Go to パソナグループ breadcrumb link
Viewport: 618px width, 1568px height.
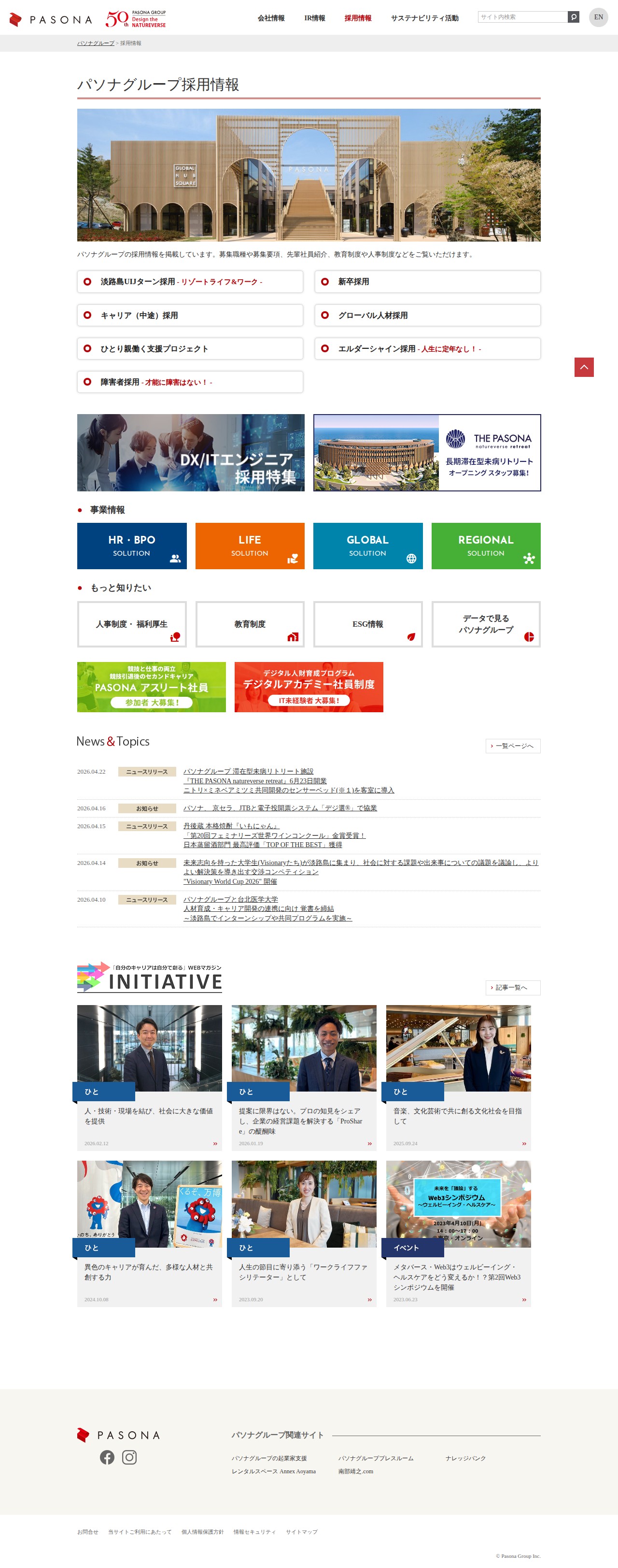click(96, 43)
